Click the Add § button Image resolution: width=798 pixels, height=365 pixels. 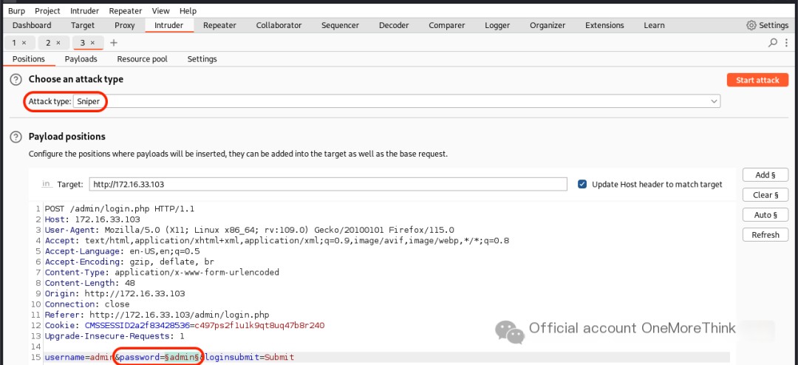[765, 175]
